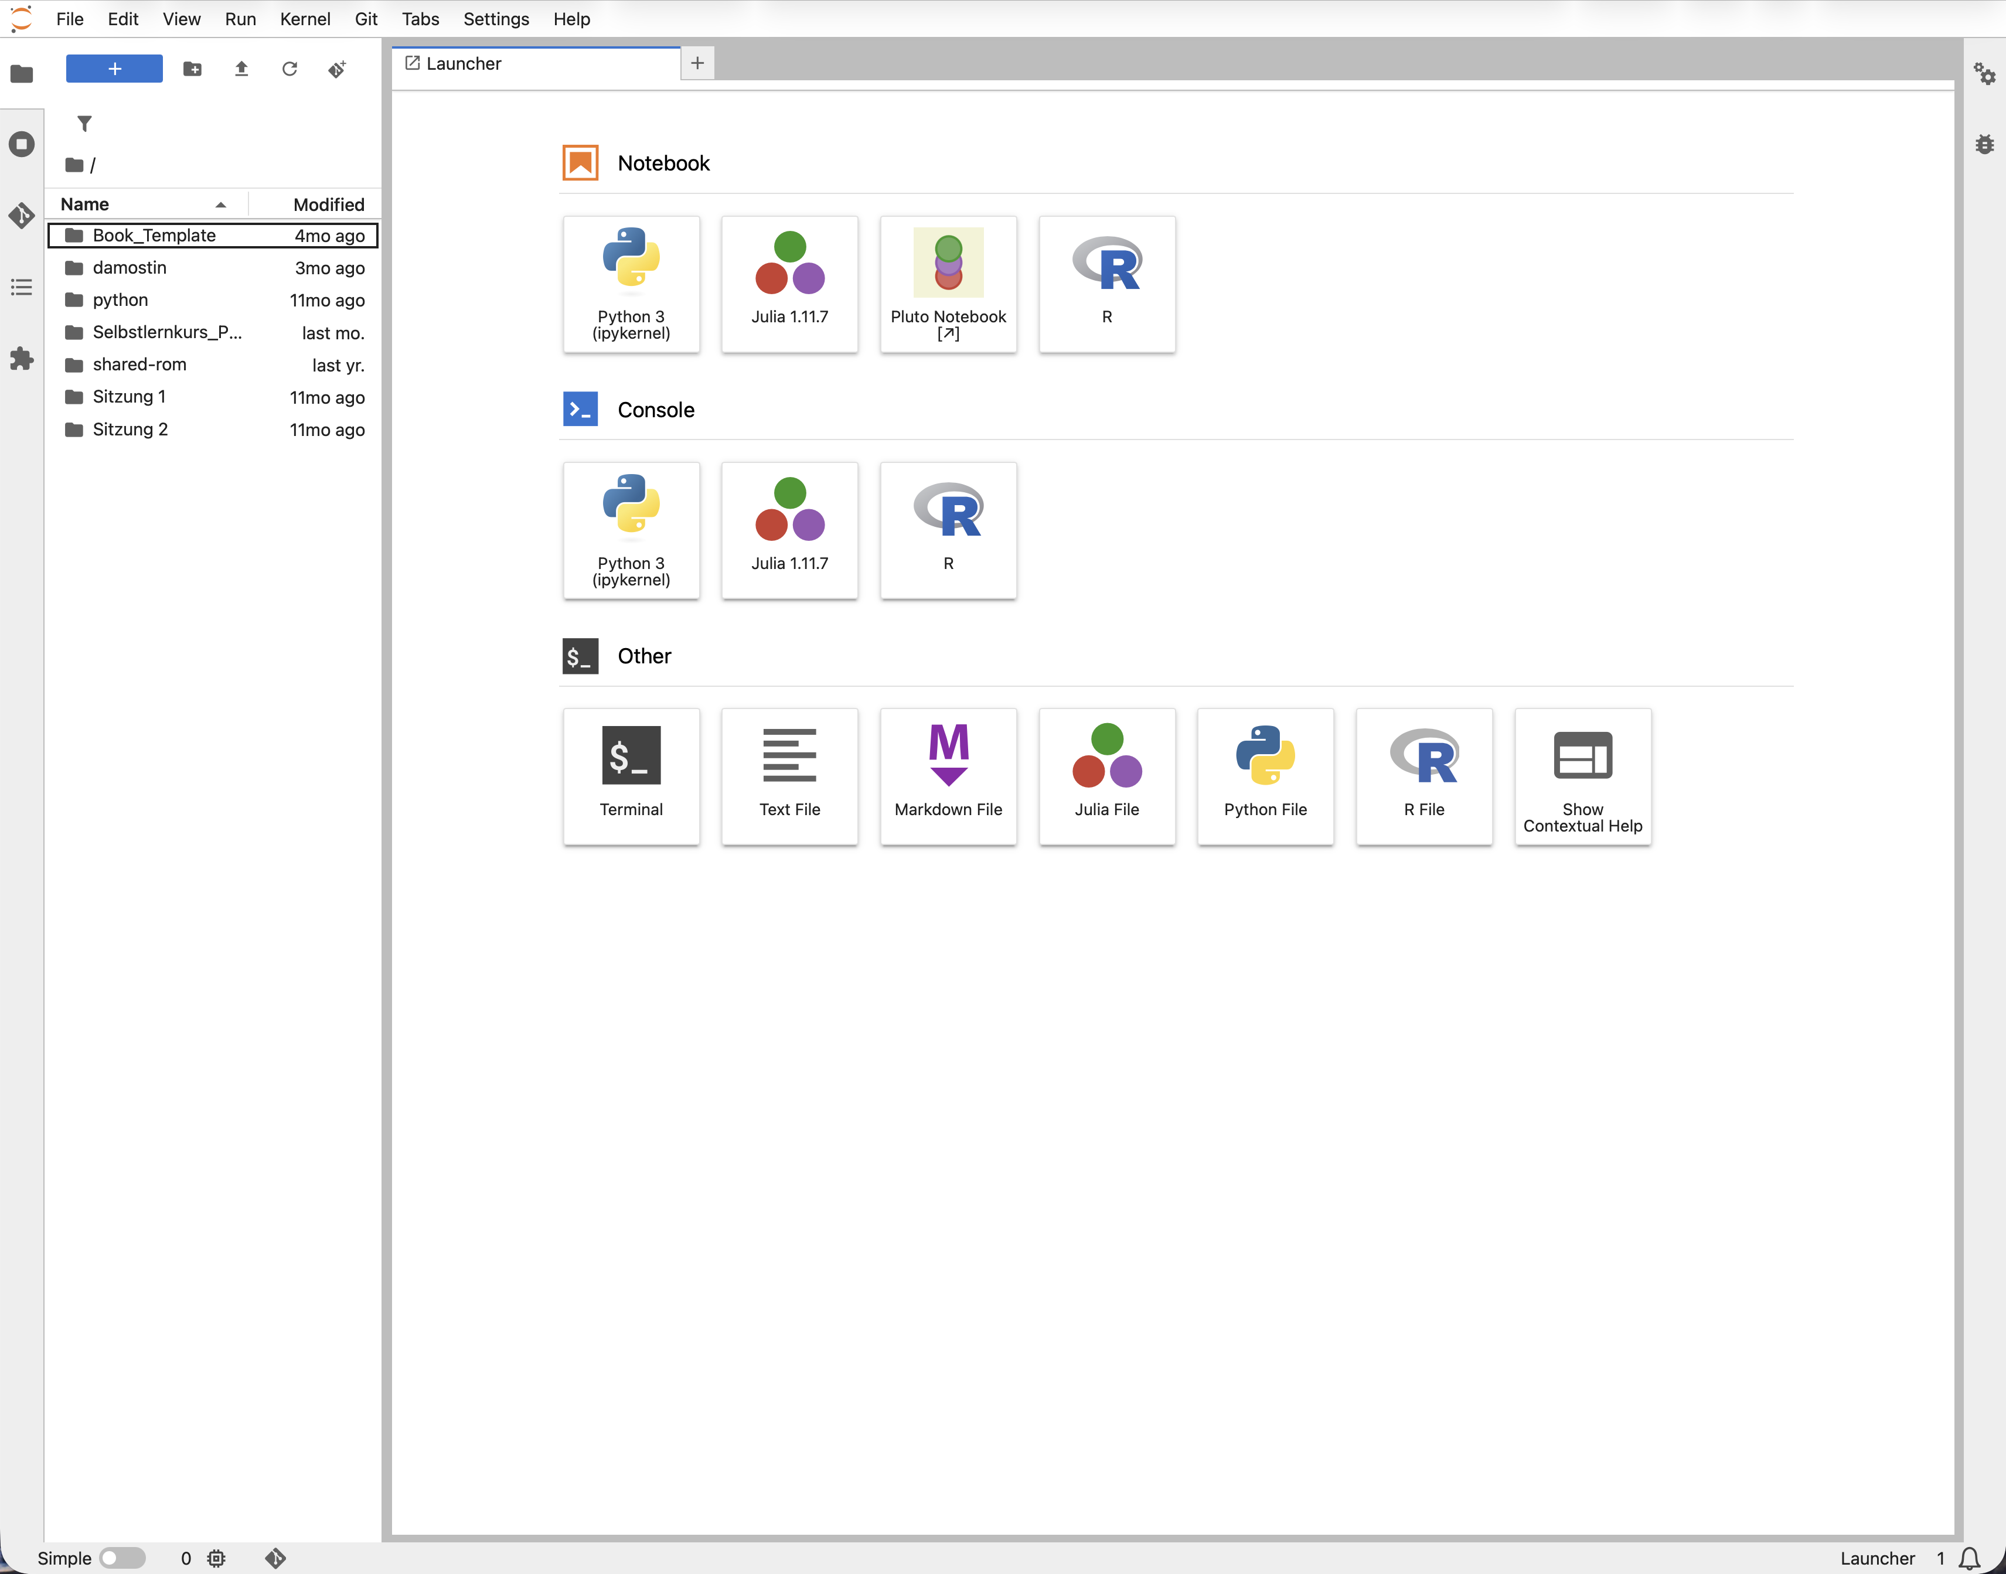This screenshot has height=1574, width=2006.
Task: Show the Table of Contents sidebar
Action: point(22,288)
